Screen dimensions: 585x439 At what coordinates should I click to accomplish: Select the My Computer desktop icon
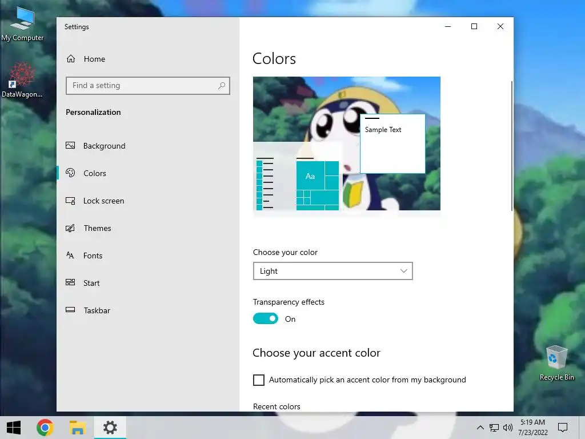click(22, 24)
